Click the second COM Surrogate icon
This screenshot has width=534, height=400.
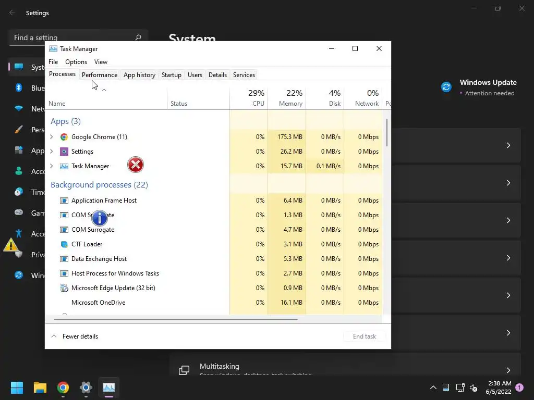(x=64, y=230)
